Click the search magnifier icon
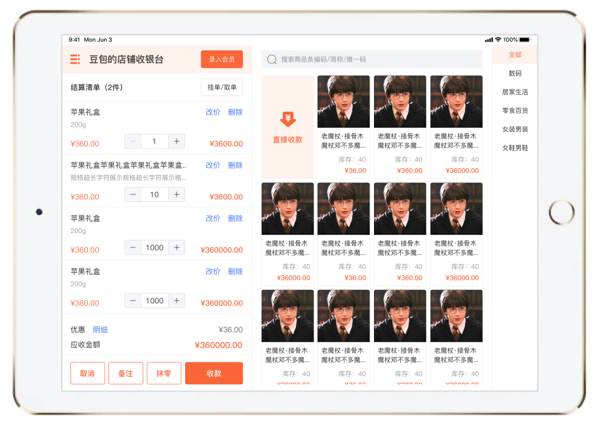This screenshot has height=426, width=599. tap(272, 60)
